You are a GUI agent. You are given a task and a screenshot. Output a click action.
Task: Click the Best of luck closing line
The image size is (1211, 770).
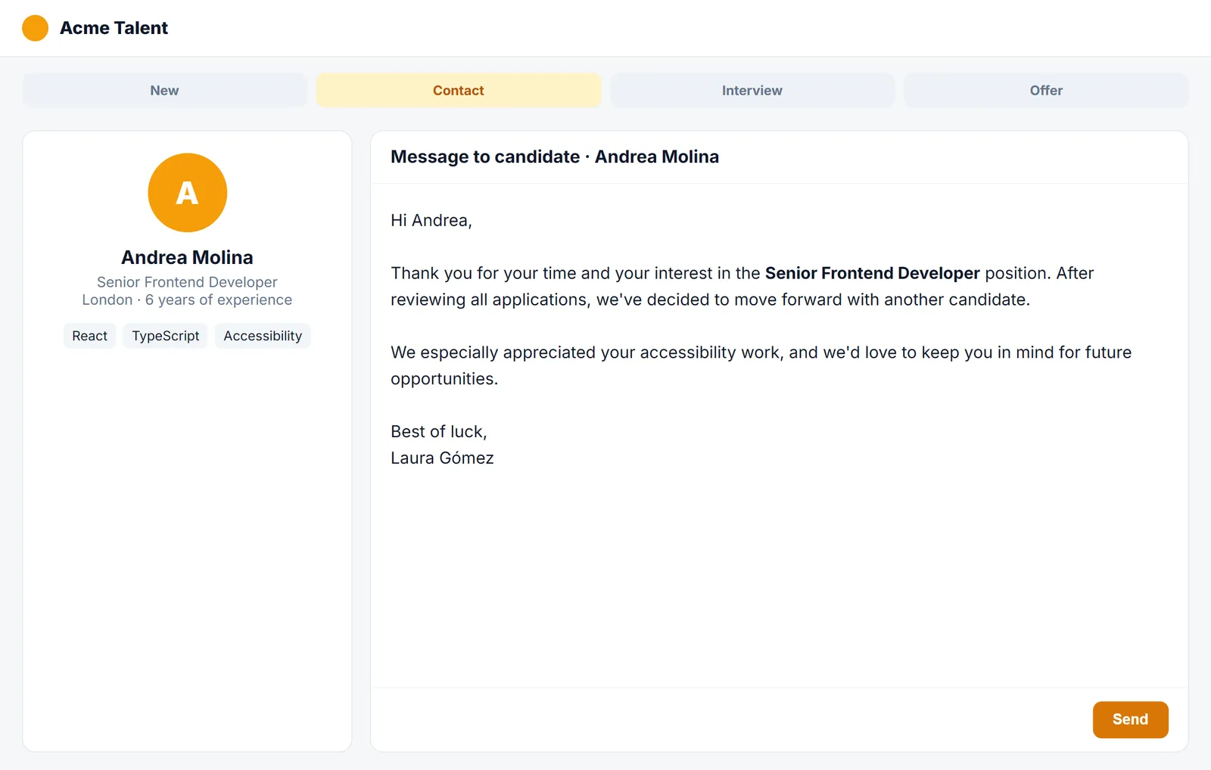(x=439, y=431)
